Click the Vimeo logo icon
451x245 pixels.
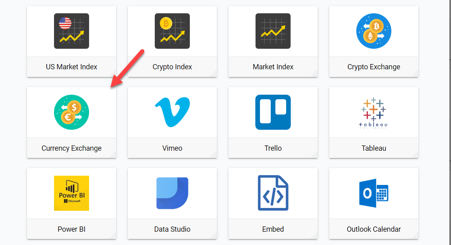tap(172, 112)
